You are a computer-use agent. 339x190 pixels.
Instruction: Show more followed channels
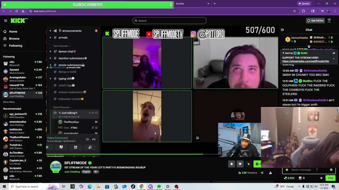click(x=9, y=102)
